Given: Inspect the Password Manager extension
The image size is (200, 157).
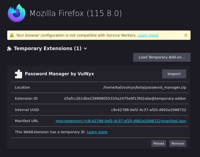Looking at the screenshot, I should 174,74.
